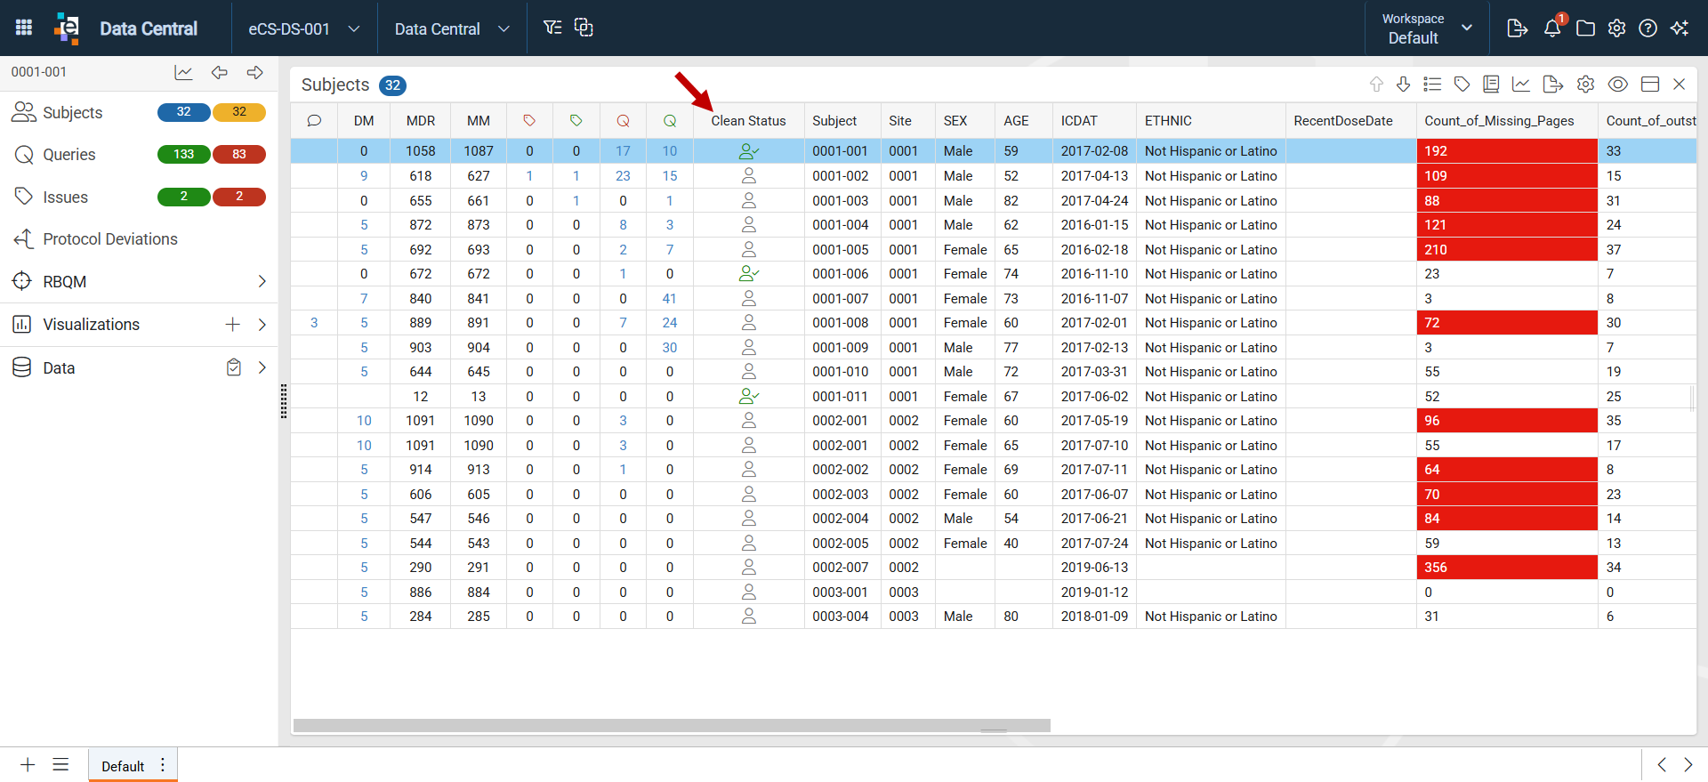
Task: Click the Data Central logo icon
Action: [x=67, y=28]
